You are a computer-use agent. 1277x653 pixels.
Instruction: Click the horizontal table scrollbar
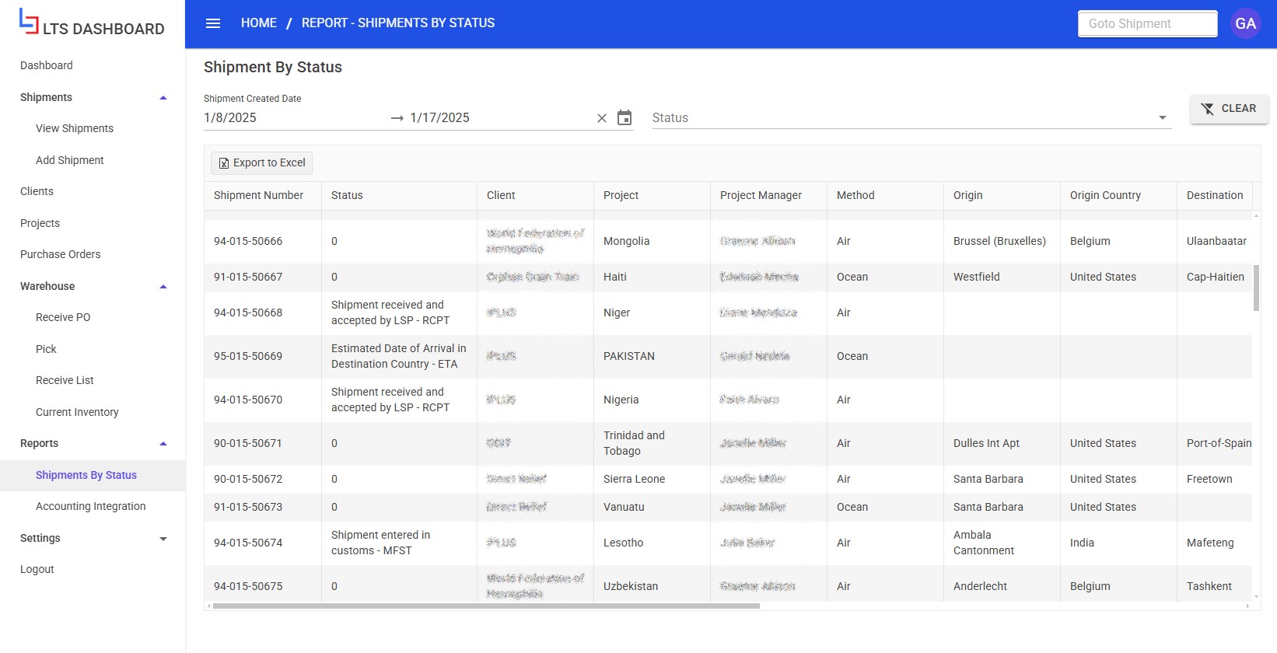tap(486, 606)
